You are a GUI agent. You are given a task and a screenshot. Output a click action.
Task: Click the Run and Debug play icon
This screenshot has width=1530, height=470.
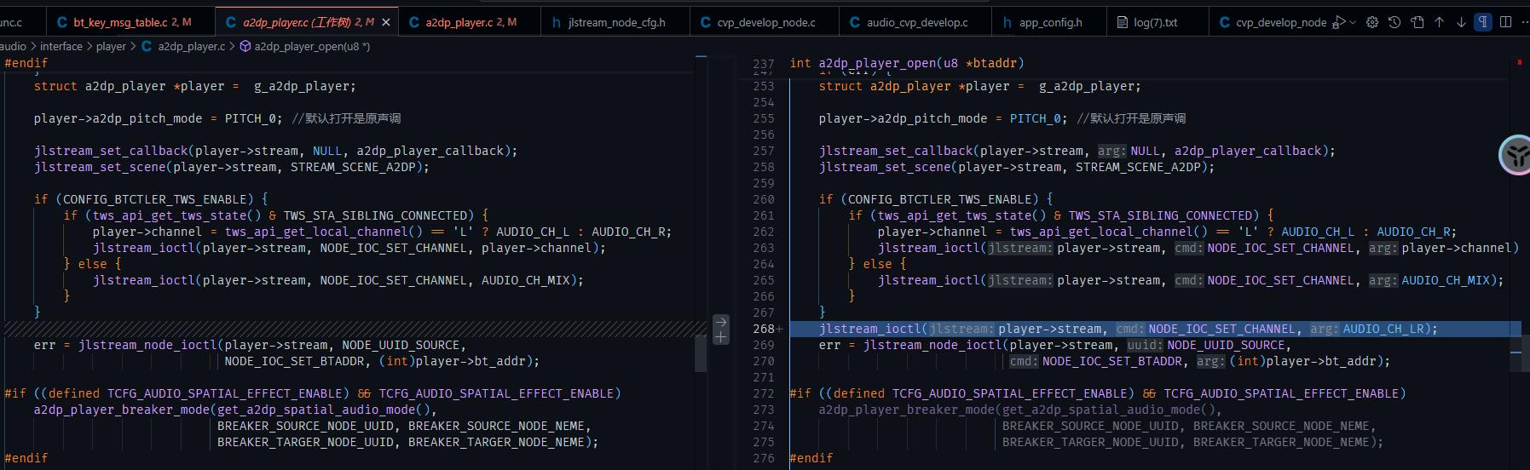(x=1339, y=22)
